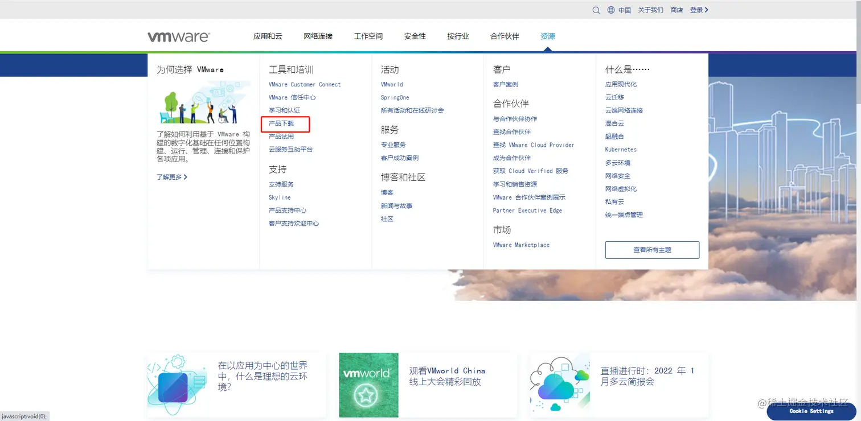This screenshot has height=421, width=861.
Task: Click the 了解更多 link
Action: (172, 177)
